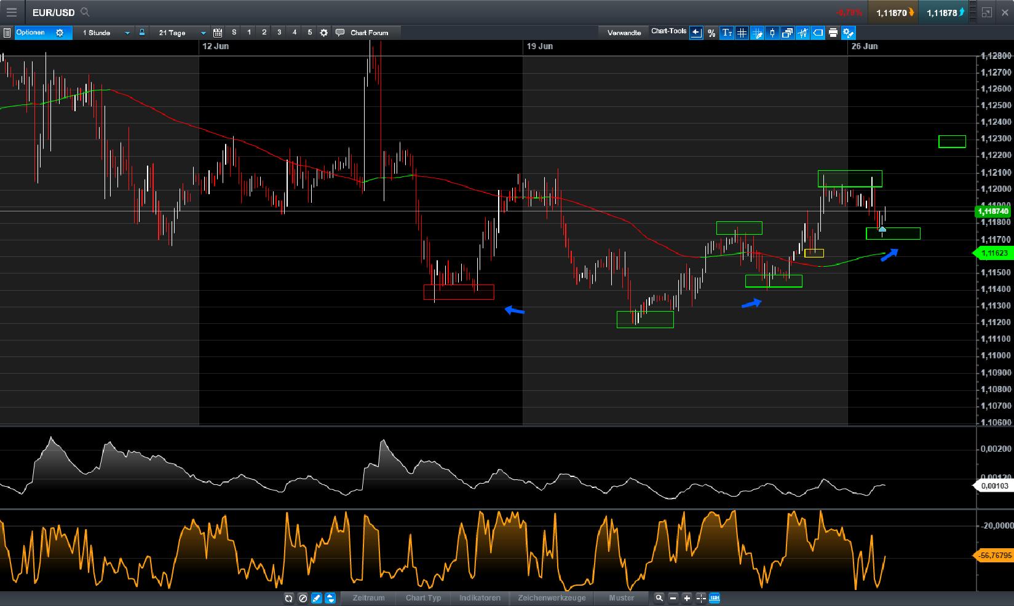Open the Indikatoren menu
Screen dimensions: 1014x606
point(480,597)
